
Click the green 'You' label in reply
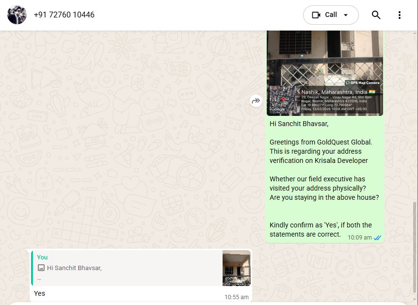42,257
